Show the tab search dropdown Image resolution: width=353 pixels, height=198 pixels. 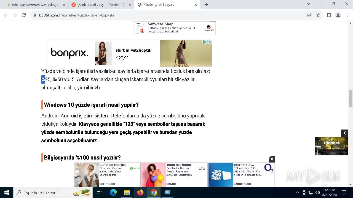point(309,4)
